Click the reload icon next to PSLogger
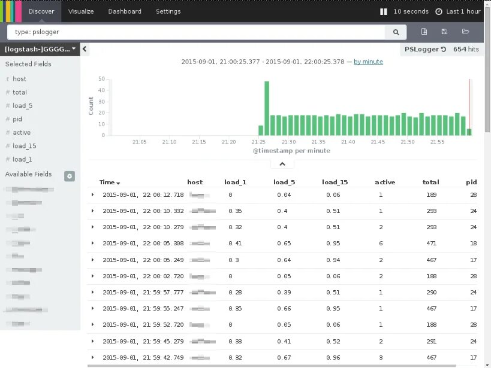This screenshot has height=368, width=491. [x=444, y=49]
